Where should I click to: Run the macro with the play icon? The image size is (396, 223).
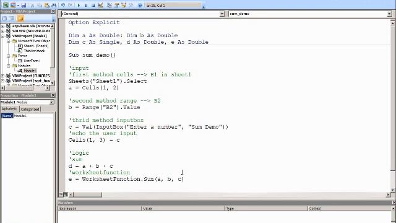coord(79,5)
